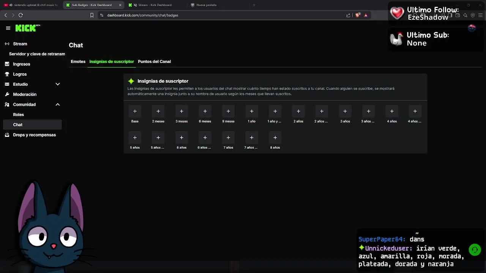This screenshot has height=273, width=486.
Task: Click the green headset support button
Action: [475, 249]
